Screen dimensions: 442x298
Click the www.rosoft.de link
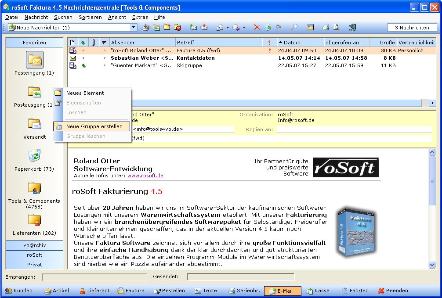[x=145, y=176]
